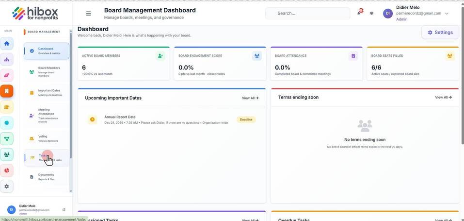Open the pink handshake icon in rail
This screenshot has width=464, height=221.
(7, 75)
